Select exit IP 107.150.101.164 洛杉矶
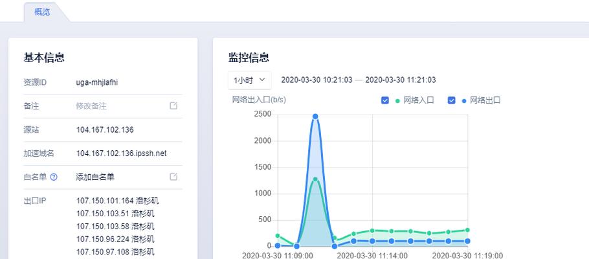 (x=117, y=200)
